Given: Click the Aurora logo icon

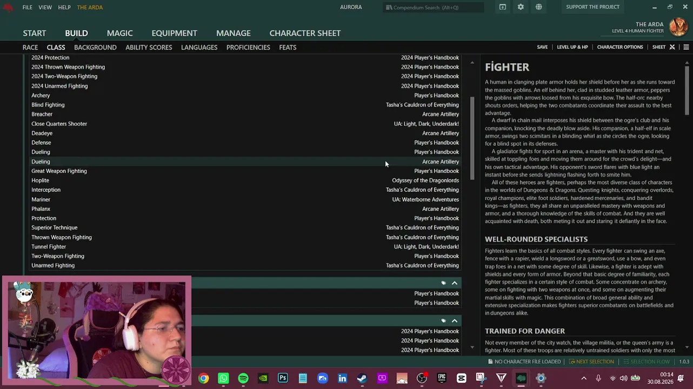Looking at the screenshot, I should pos(8,7).
